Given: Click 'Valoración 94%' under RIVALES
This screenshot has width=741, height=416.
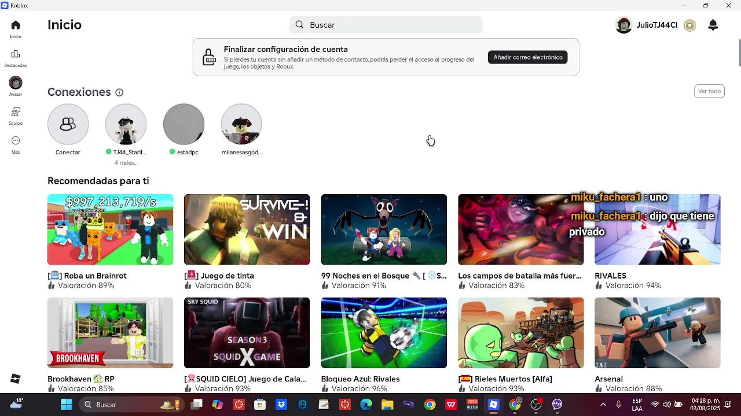Looking at the screenshot, I should click(633, 285).
